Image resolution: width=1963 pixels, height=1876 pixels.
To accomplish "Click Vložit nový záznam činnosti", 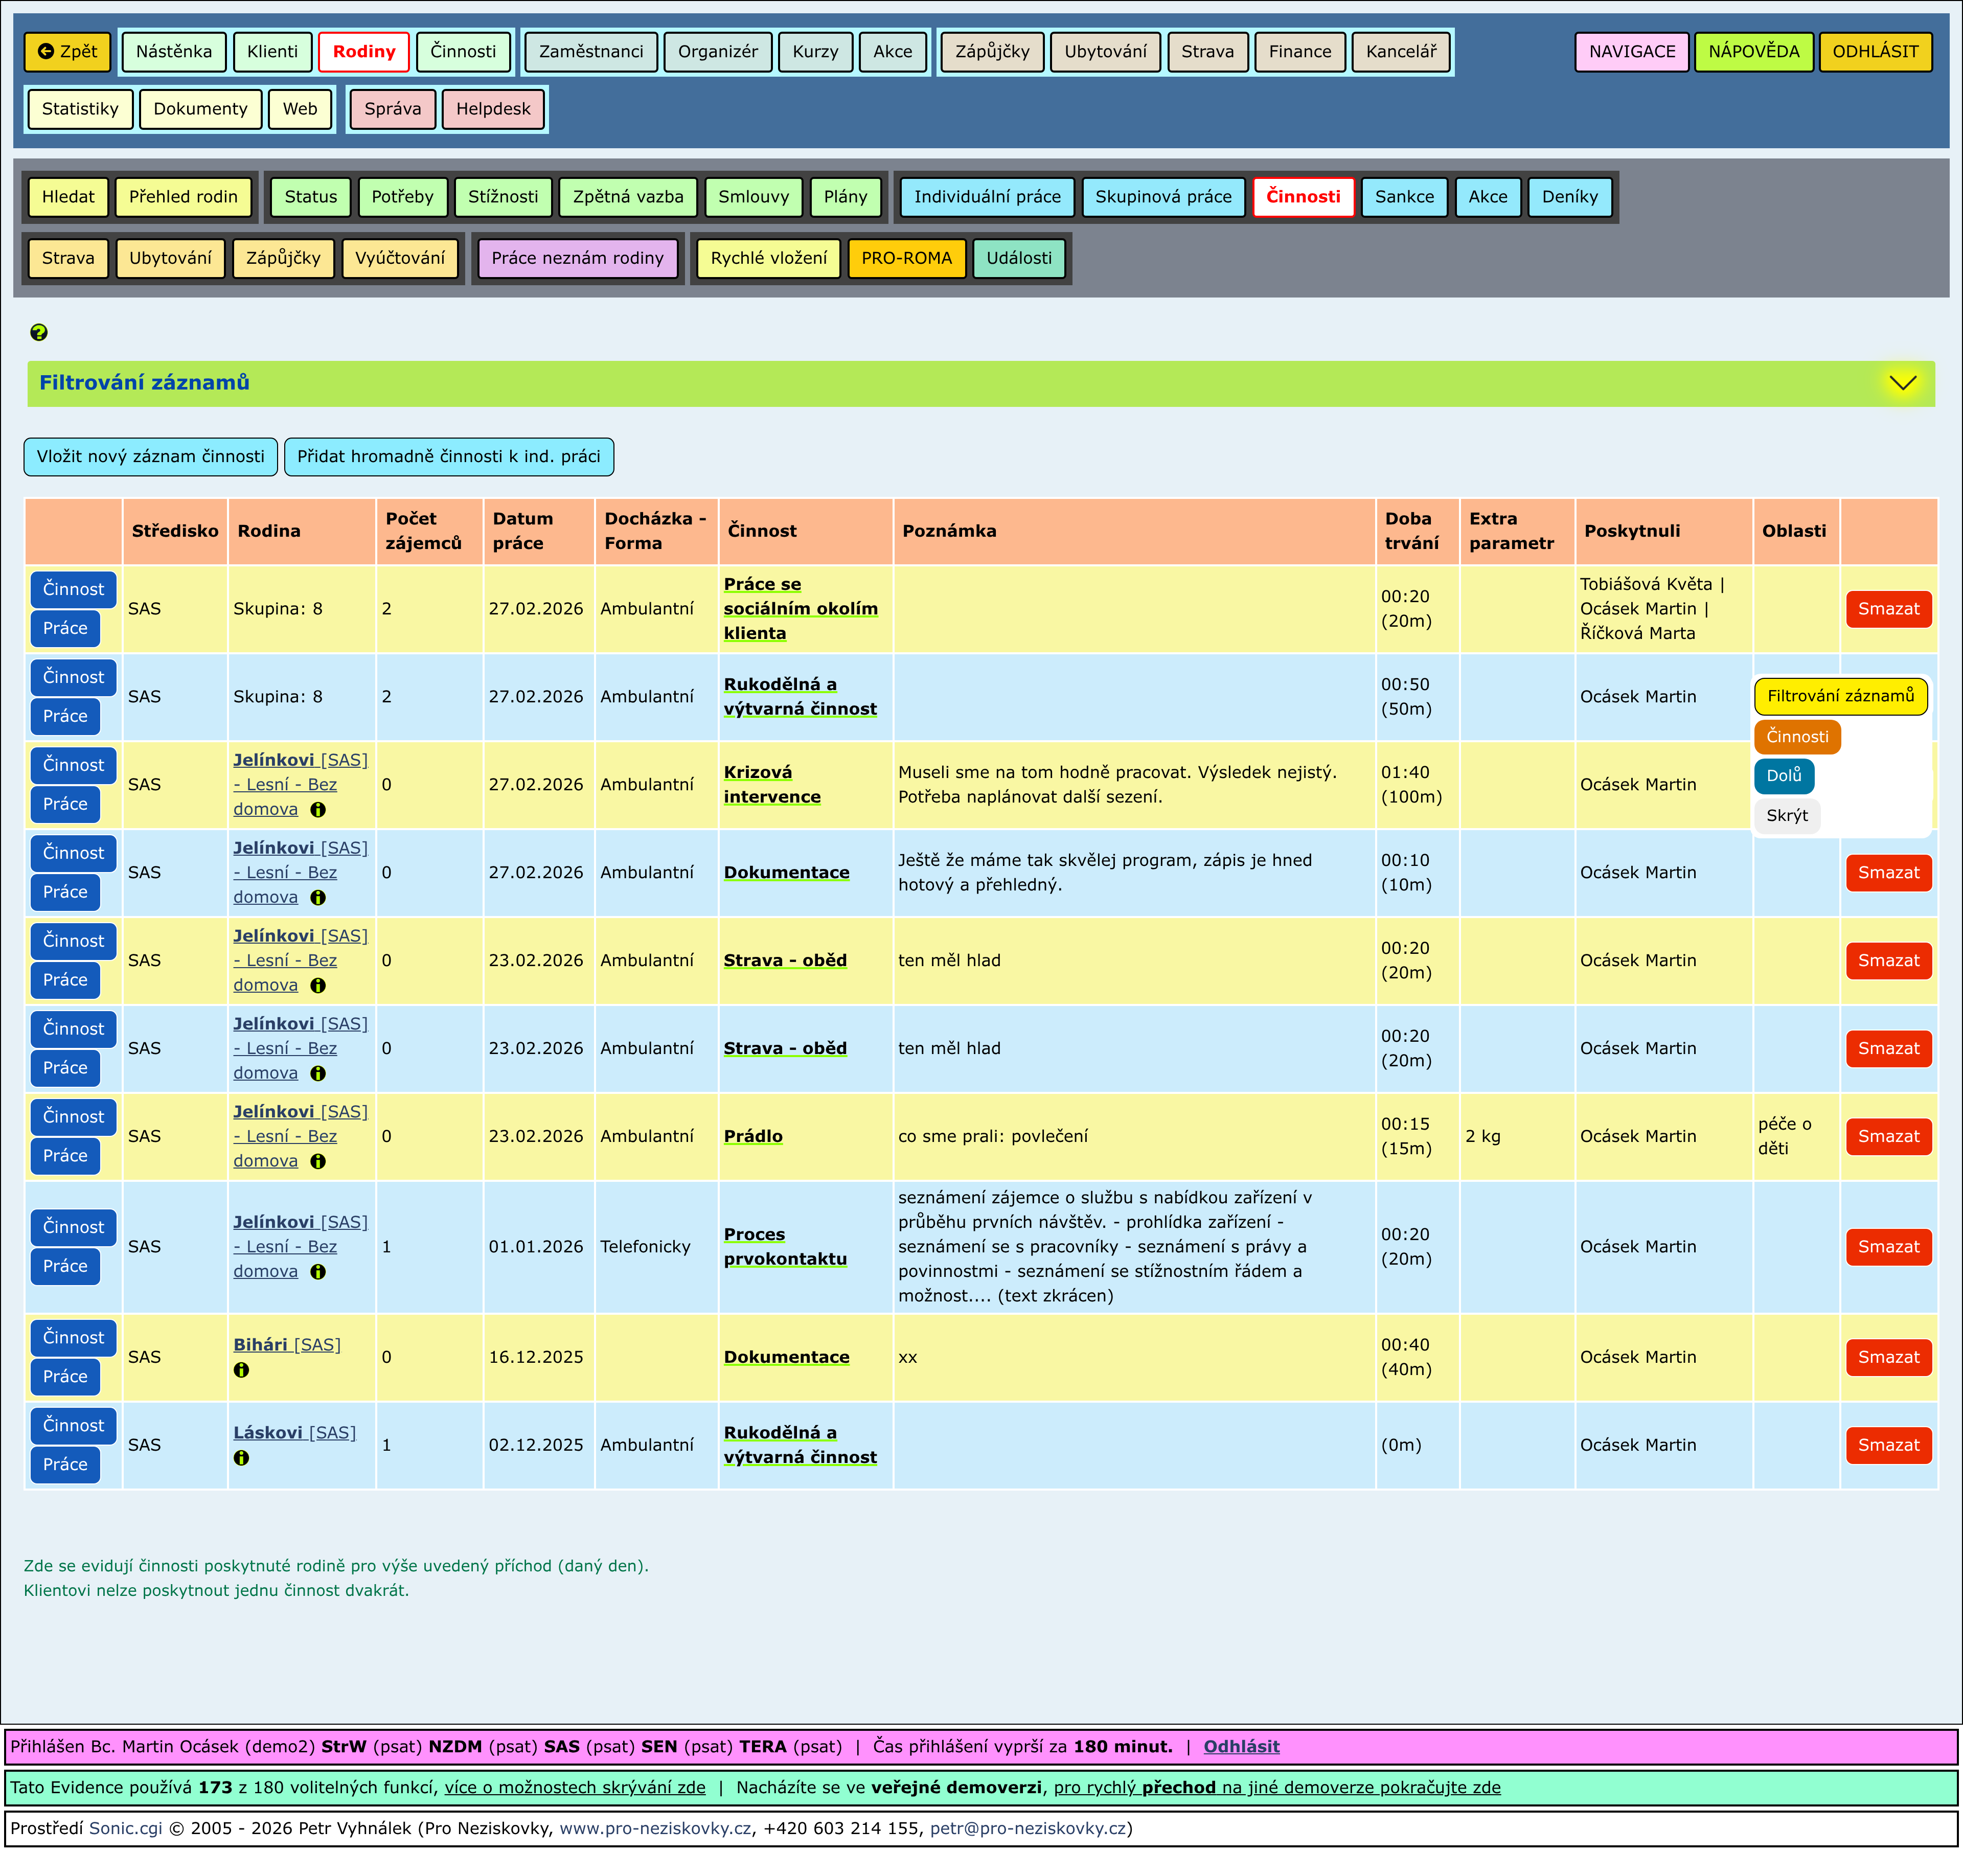I will pyautogui.click(x=151, y=457).
